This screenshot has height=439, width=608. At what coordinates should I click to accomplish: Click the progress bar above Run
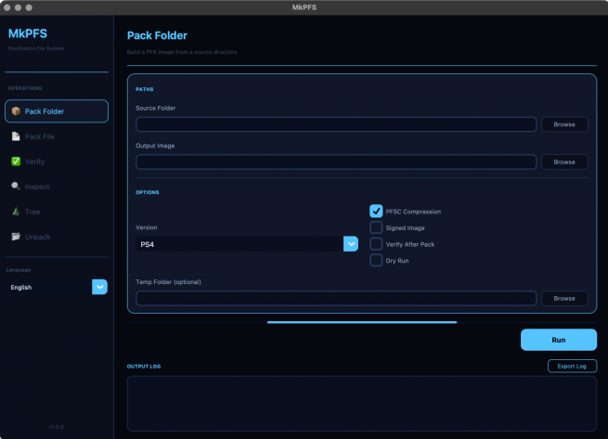click(x=362, y=322)
